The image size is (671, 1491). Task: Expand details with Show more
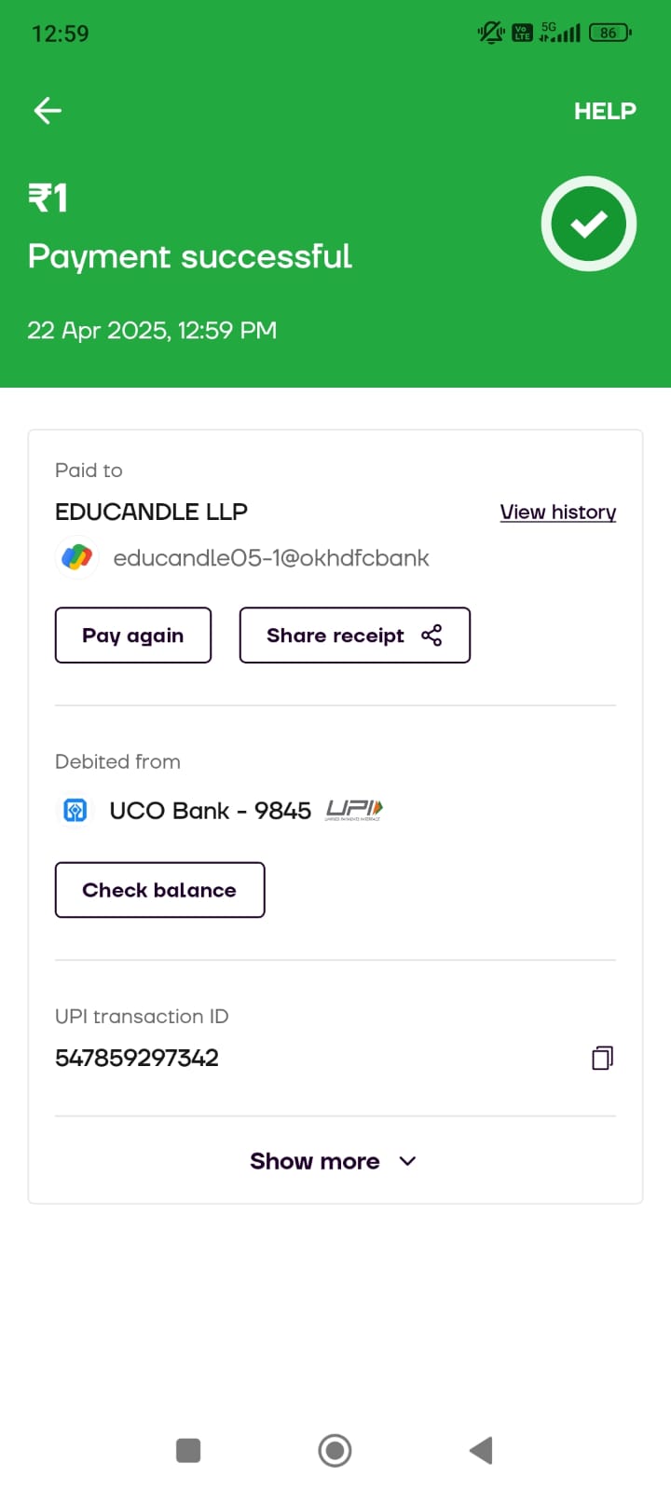(x=315, y=1161)
